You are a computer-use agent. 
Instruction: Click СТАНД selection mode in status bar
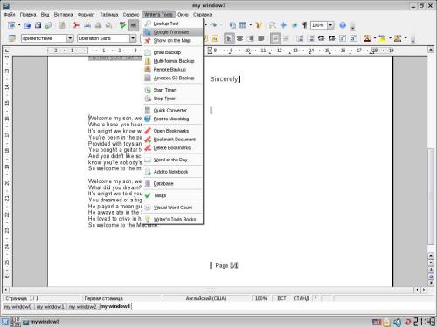click(x=301, y=298)
